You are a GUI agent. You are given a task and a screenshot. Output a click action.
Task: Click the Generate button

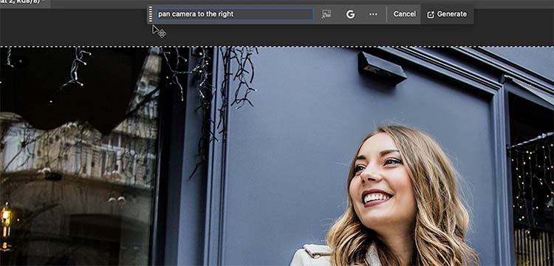(448, 14)
